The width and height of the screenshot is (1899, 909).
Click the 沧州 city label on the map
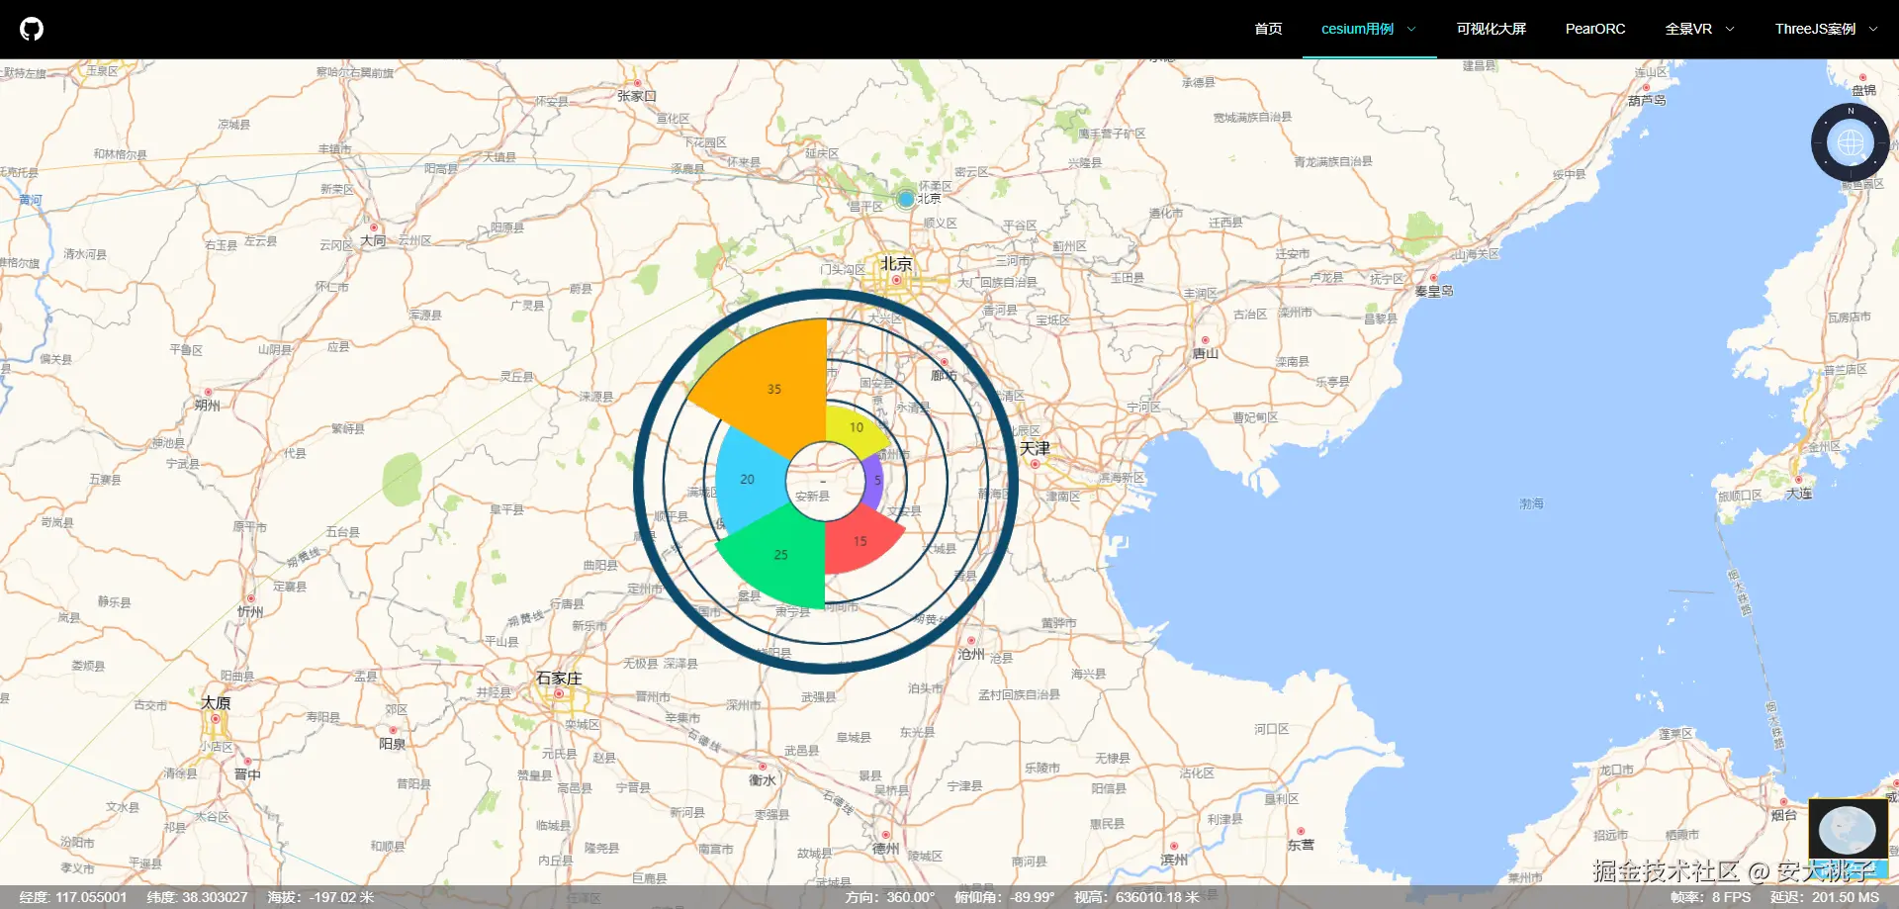pos(971,654)
